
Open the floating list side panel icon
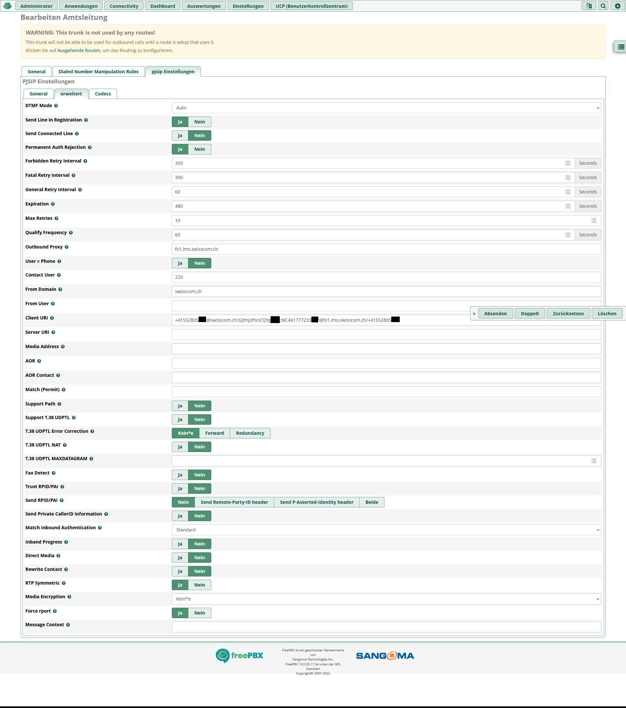tap(620, 47)
